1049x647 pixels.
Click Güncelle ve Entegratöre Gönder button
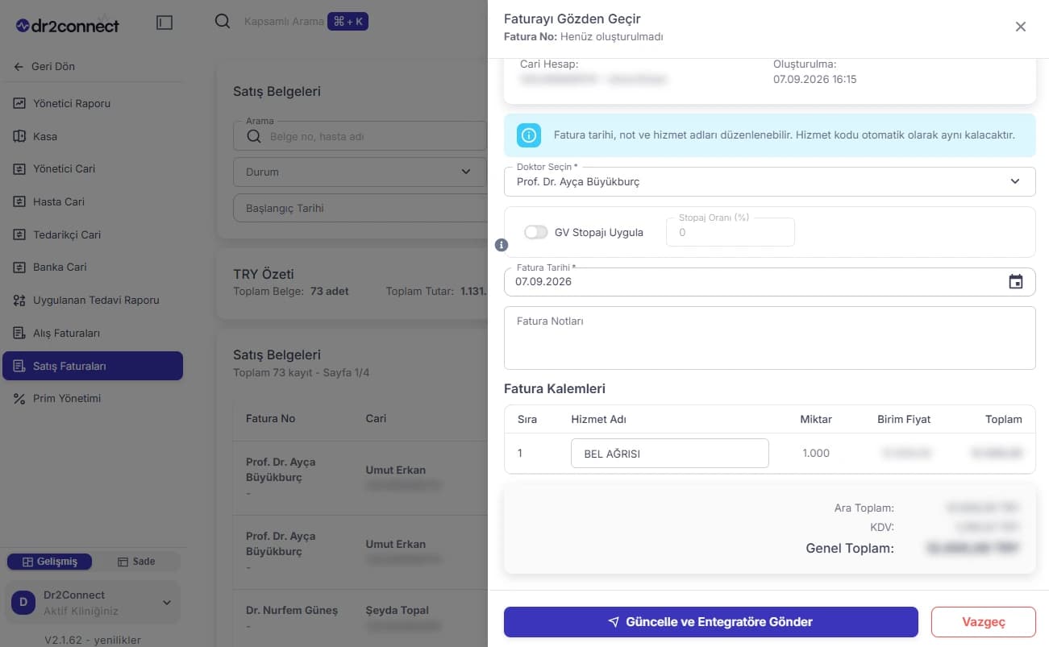tap(711, 622)
